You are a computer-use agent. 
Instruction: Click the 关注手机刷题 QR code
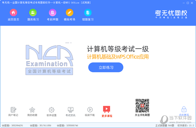pyautogui.click(x=142, y=106)
